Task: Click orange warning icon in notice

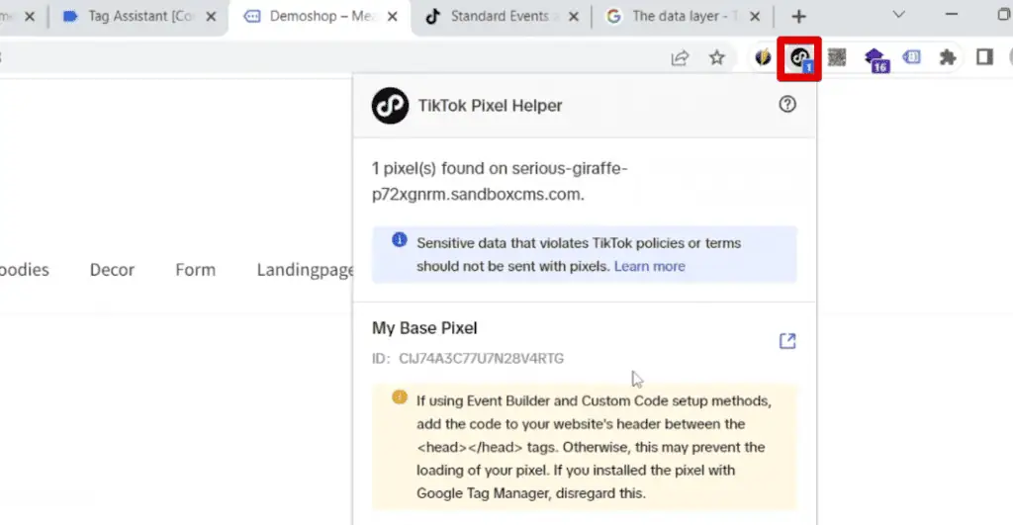Action: coord(400,397)
